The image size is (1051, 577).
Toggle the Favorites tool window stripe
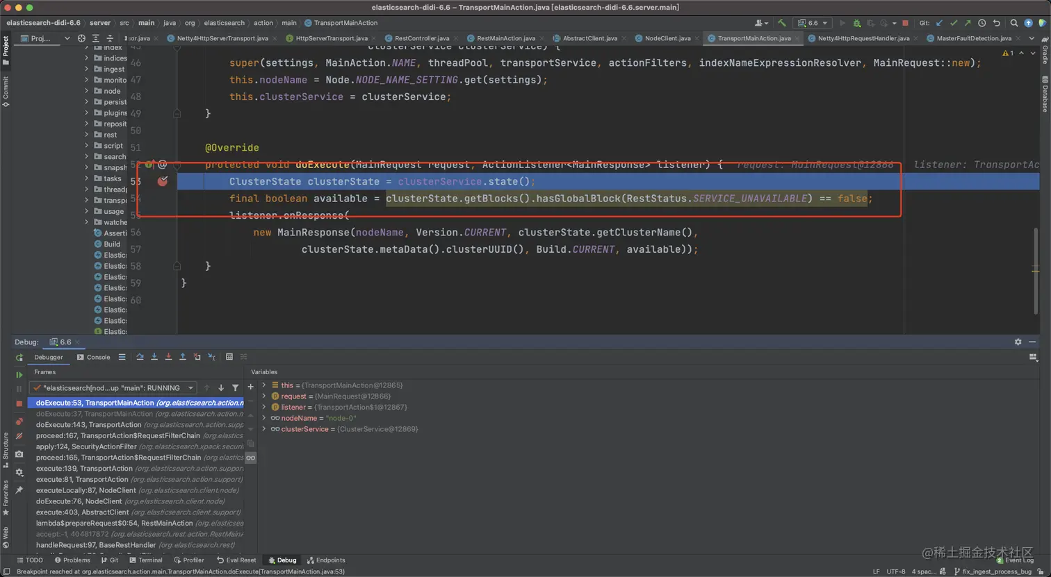coord(6,497)
